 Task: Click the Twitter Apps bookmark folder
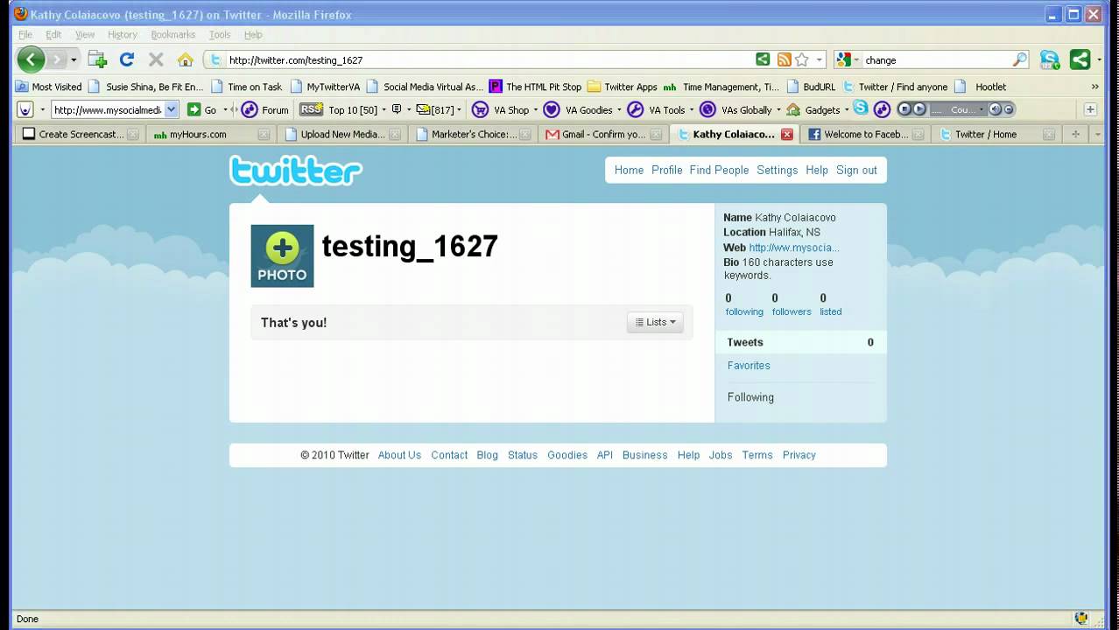coord(622,87)
